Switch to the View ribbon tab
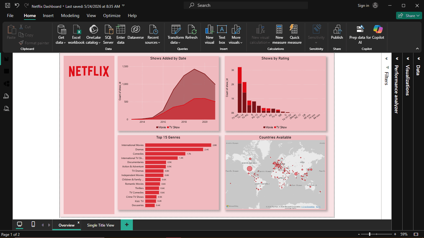The height and width of the screenshot is (238, 424). [91, 15]
